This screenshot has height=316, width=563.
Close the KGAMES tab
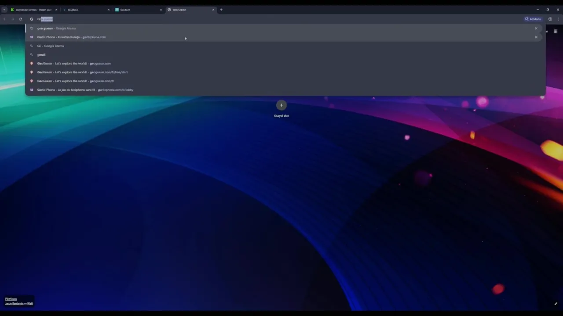pyautogui.click(x=109, y=10)
